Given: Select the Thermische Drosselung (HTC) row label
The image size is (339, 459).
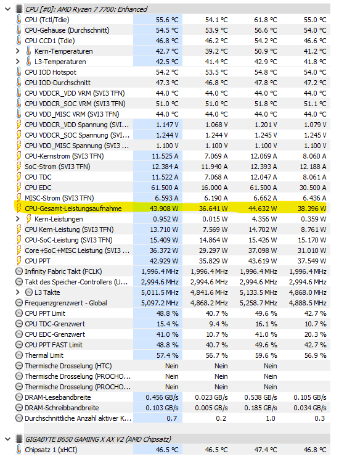Looking at the screenshot, I should point(68,366).
